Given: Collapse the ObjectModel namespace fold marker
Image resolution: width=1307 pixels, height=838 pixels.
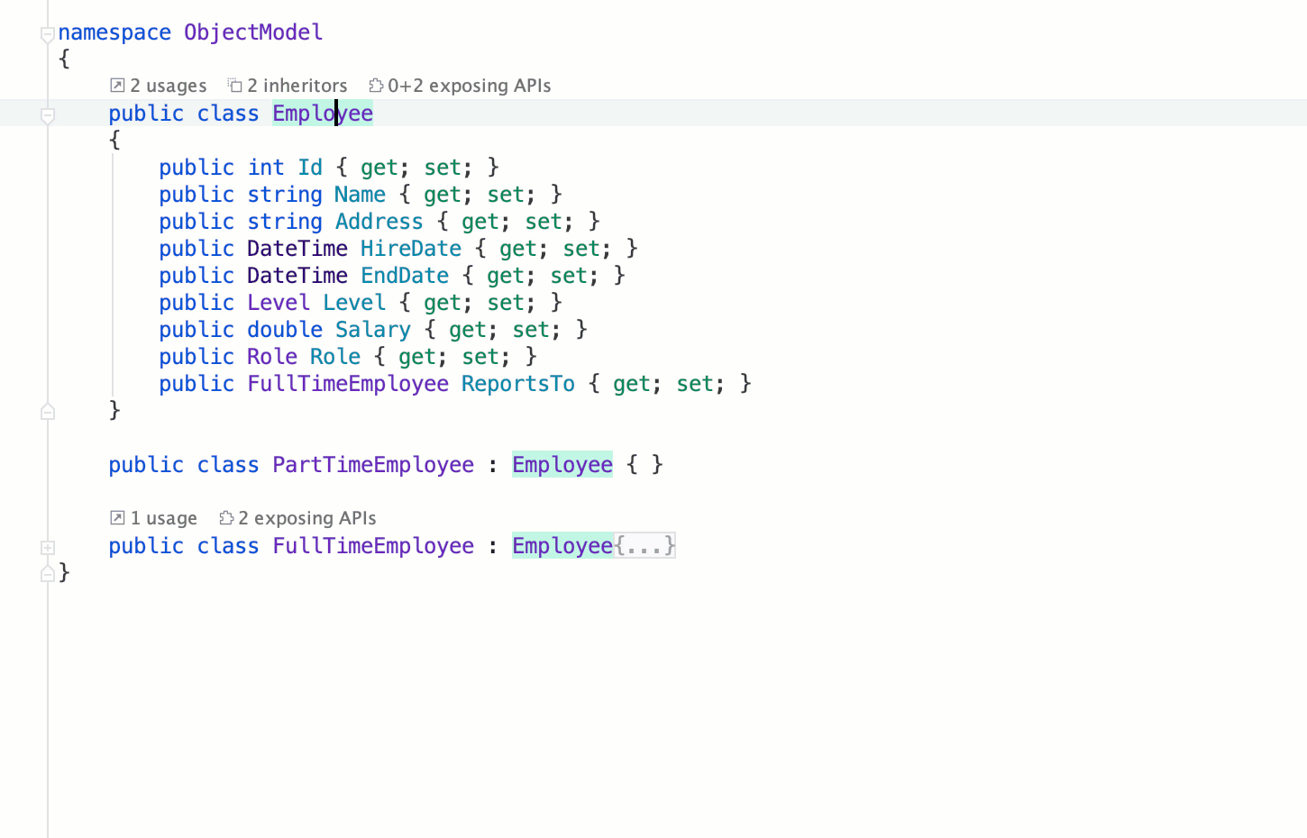Looking at the screenshot, I should coord(47,33).
